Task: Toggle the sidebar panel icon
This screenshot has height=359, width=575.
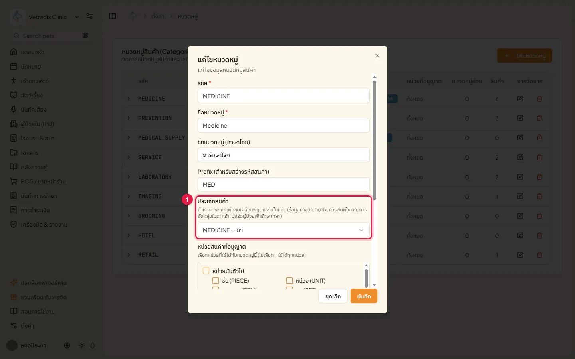Action: coord(113,16)
